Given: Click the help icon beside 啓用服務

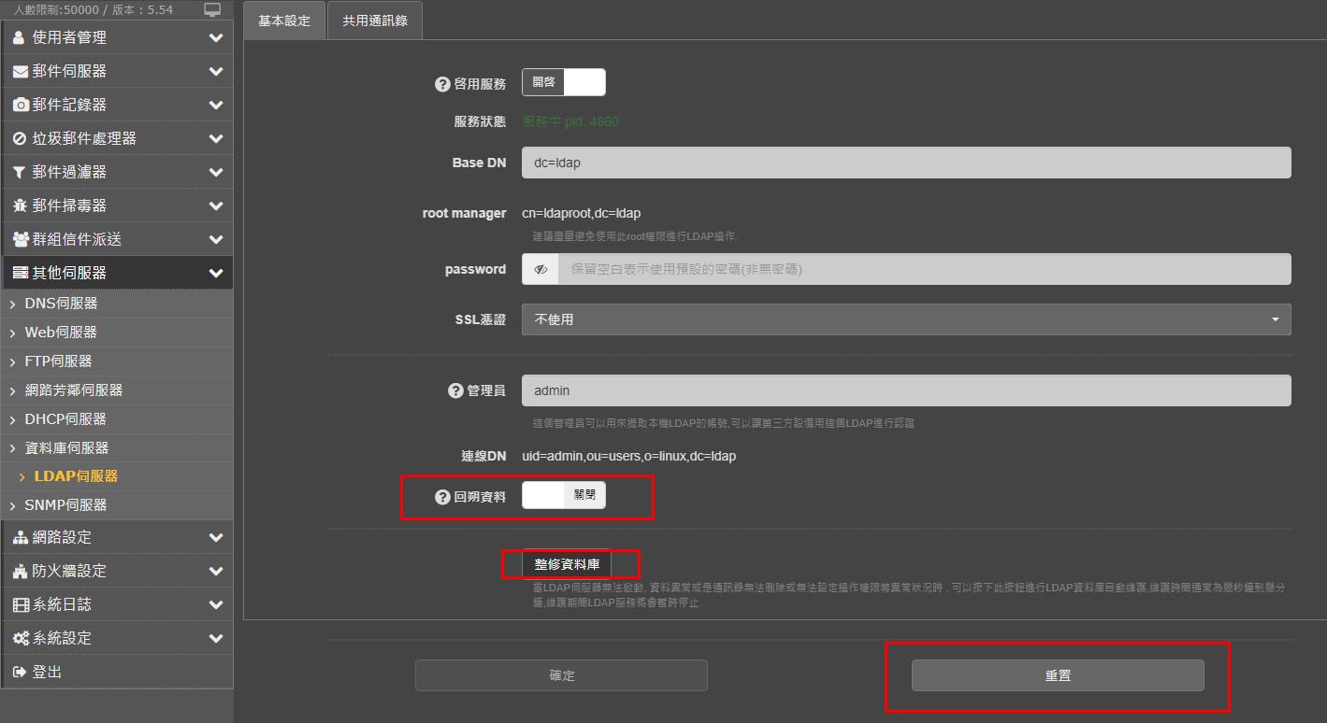Looking at the screenshot, I should coord(442,84).
